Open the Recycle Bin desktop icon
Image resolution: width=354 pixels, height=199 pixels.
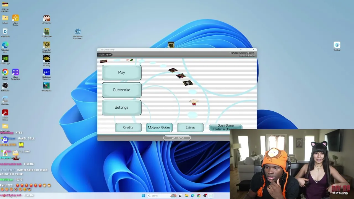coord(5,32)
